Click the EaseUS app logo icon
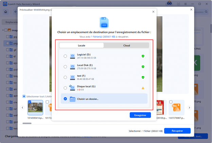Image resolution: width=212 pixels, height=143 pixels. [x=5, y=4]
